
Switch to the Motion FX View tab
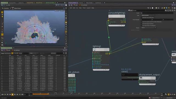click(39, 3)
